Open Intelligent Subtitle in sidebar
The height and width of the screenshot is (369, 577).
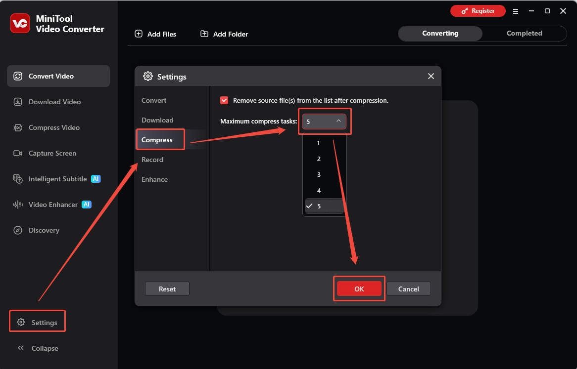[x=58, y=179]
